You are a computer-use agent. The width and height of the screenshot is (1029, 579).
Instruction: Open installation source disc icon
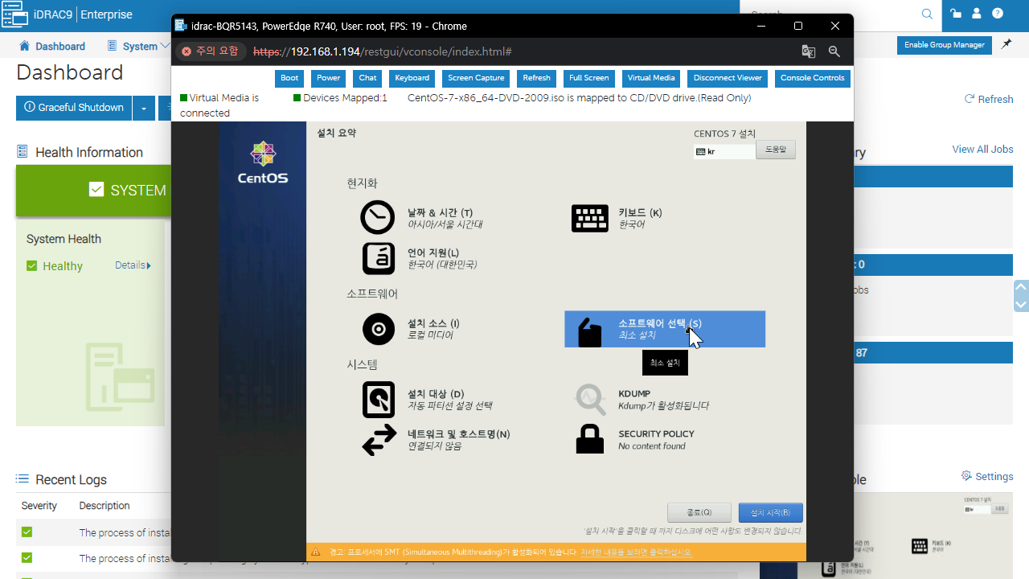pos(378,329)
